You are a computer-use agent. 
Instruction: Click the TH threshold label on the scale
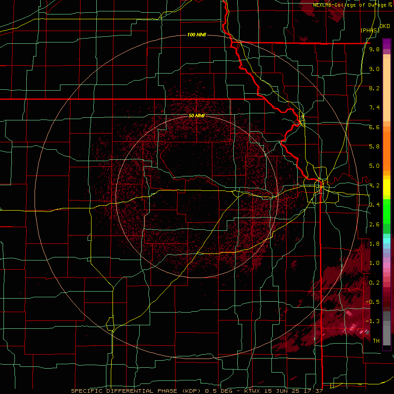click(x=376, y=341)
